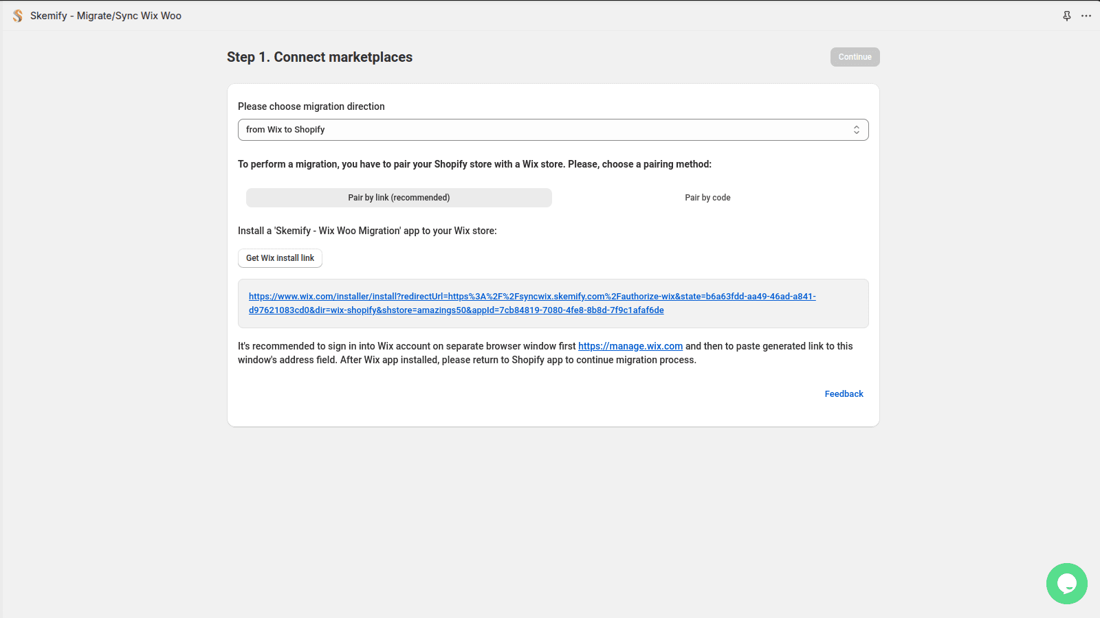1100x618 pixels.
Task: Click the Install a 'Skemify - Wix Woo Migration' text
Action: tap(367, 231)
